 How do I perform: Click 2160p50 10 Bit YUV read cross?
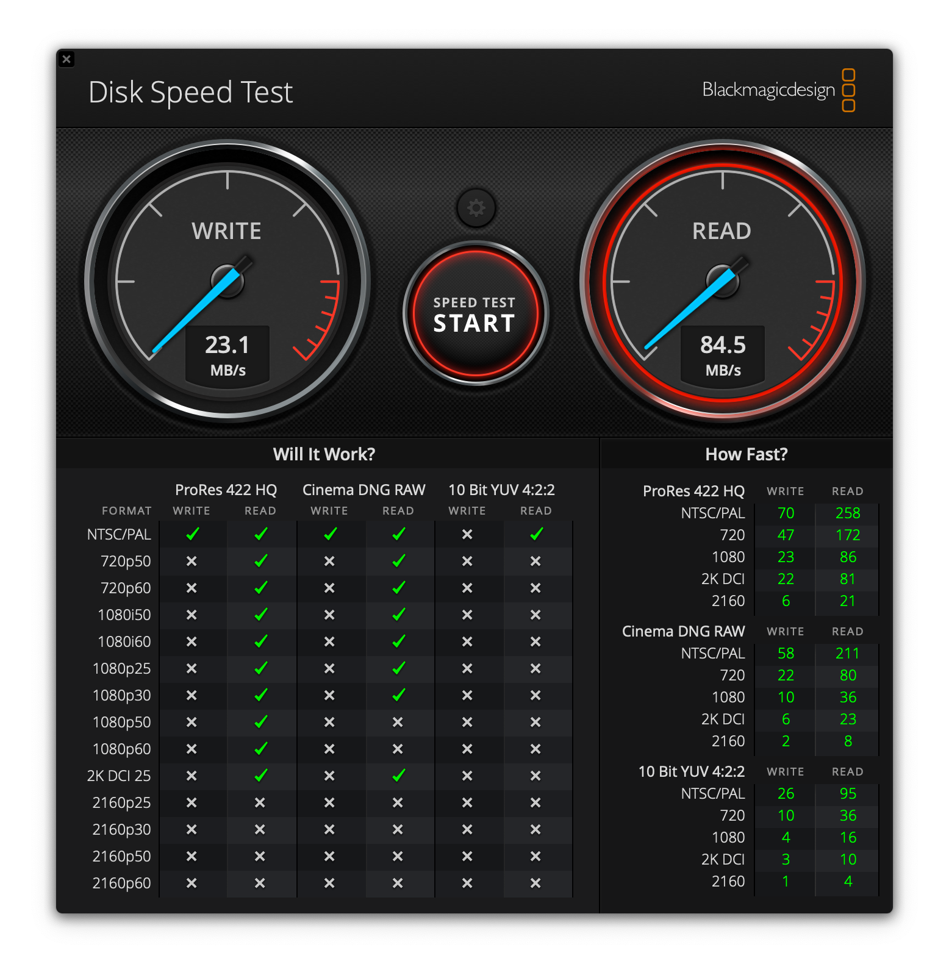click(x=535, y=856)
